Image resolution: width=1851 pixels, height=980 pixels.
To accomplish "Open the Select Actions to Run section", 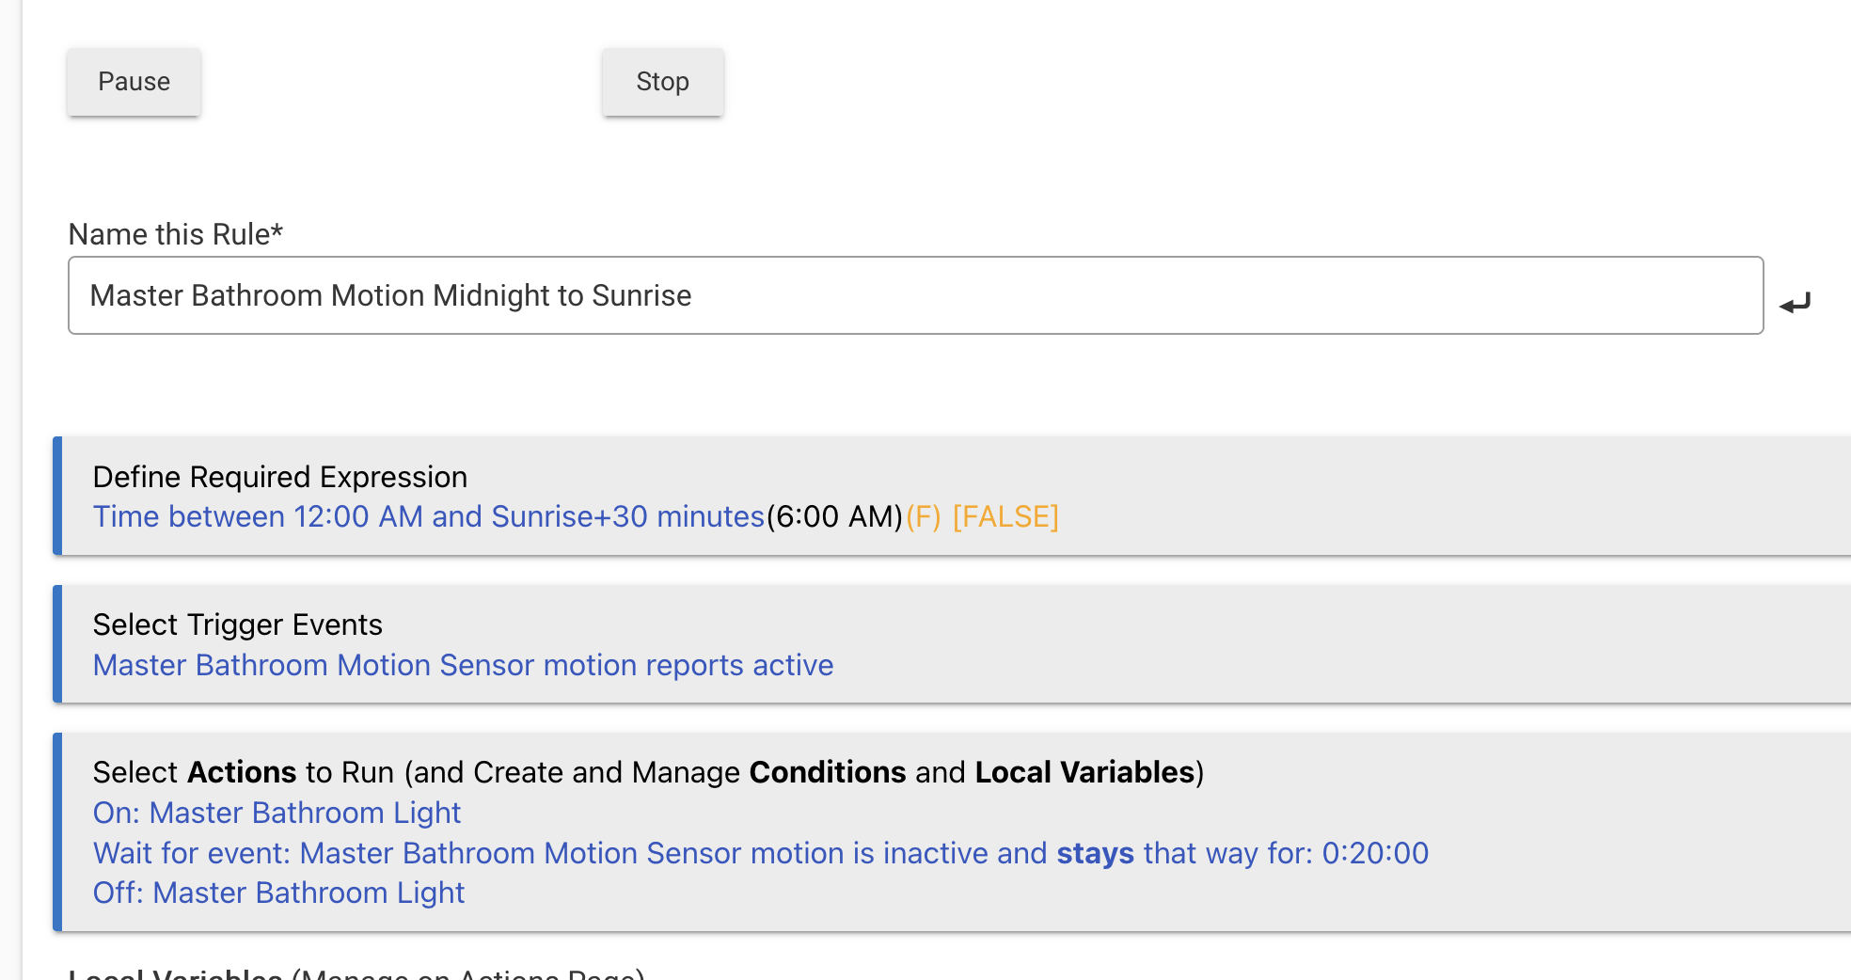I will (647, 772).
